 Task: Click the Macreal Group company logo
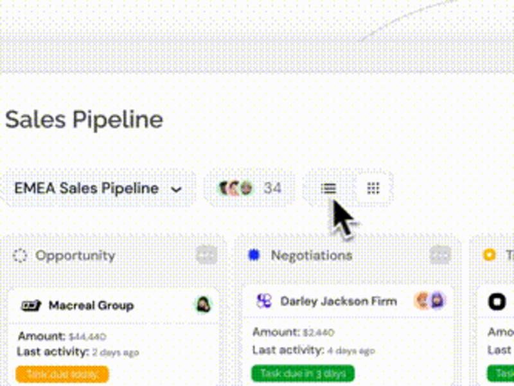[x=31, y=305]
